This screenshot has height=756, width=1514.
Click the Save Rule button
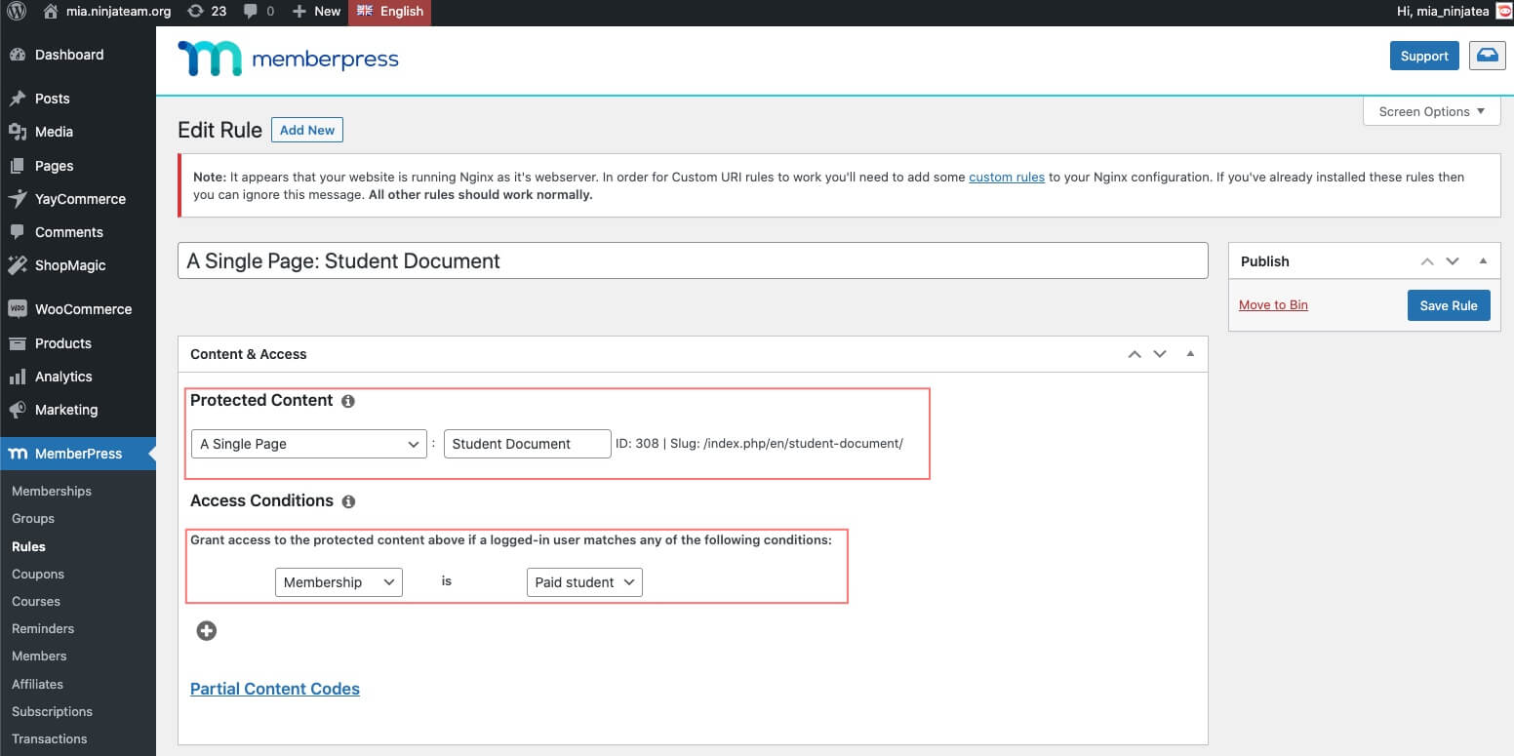(x=1448, y=305)
